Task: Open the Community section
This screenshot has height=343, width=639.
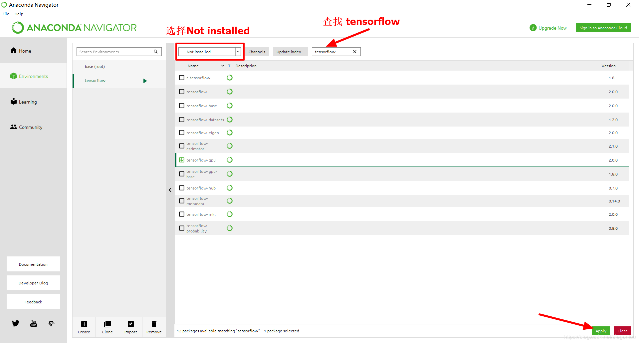Action: [26, 127]
